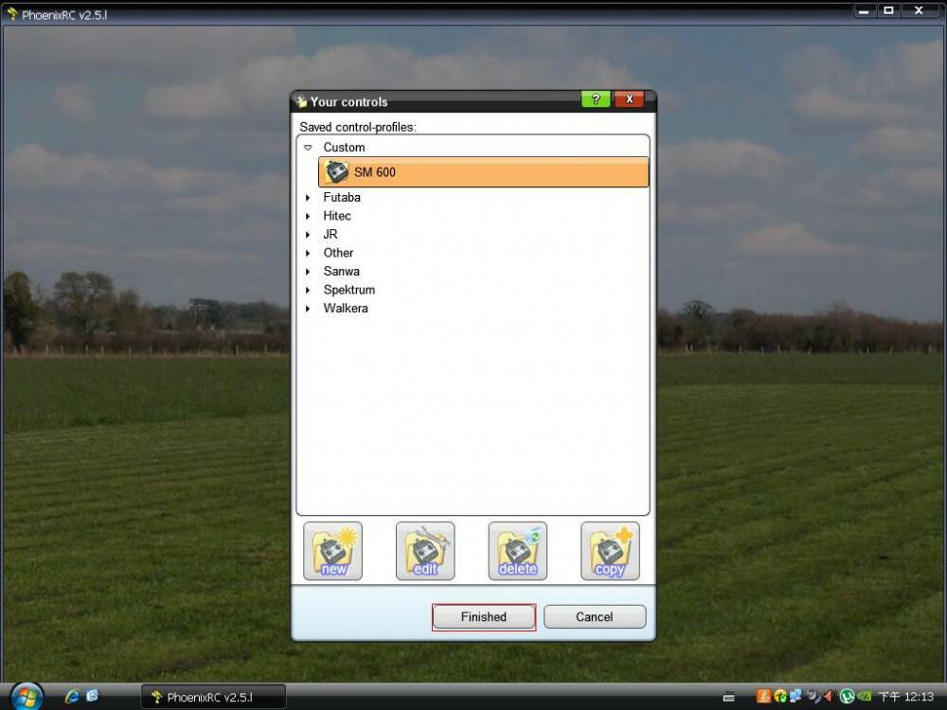Expand the Futaba profile group
The width and height of the screenshot is (947, 710).
click(x=308, y=198)
